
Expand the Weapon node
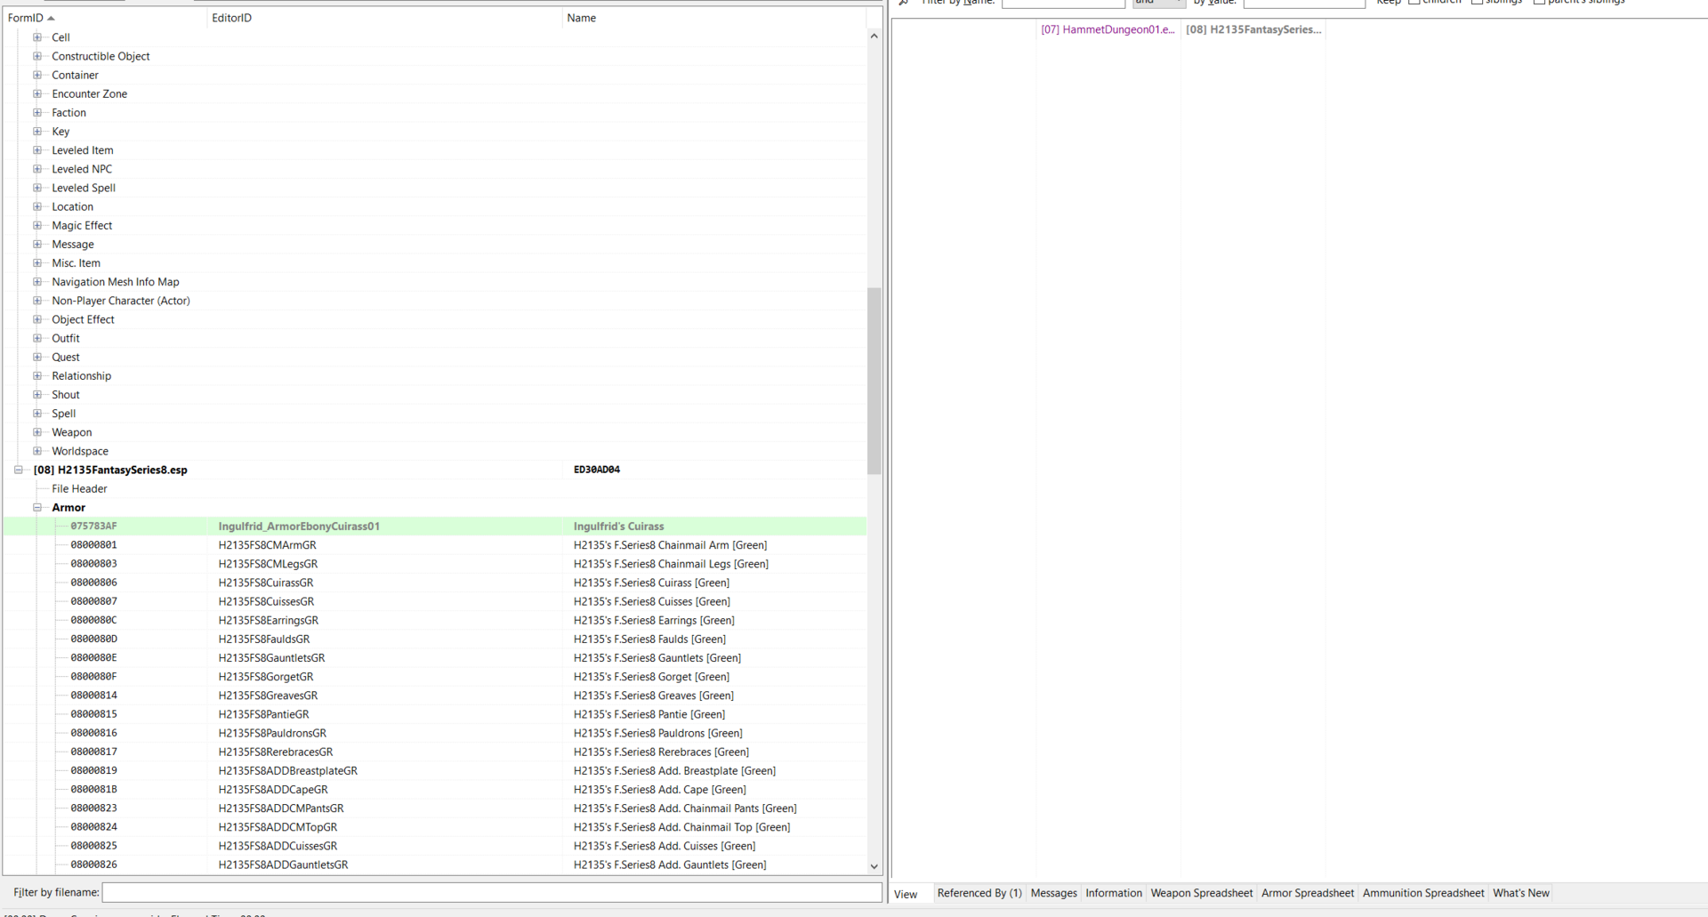[37, 432]
